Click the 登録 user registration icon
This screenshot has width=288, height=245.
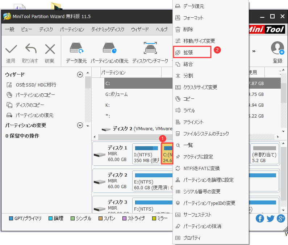(x=277, y=48)
